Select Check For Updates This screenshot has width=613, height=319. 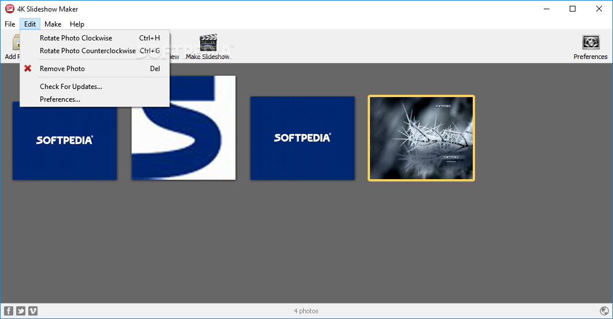pos(95,87)
